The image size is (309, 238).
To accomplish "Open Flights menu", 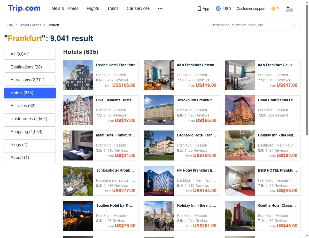I will pyautogui.click(x=93, y=9).
